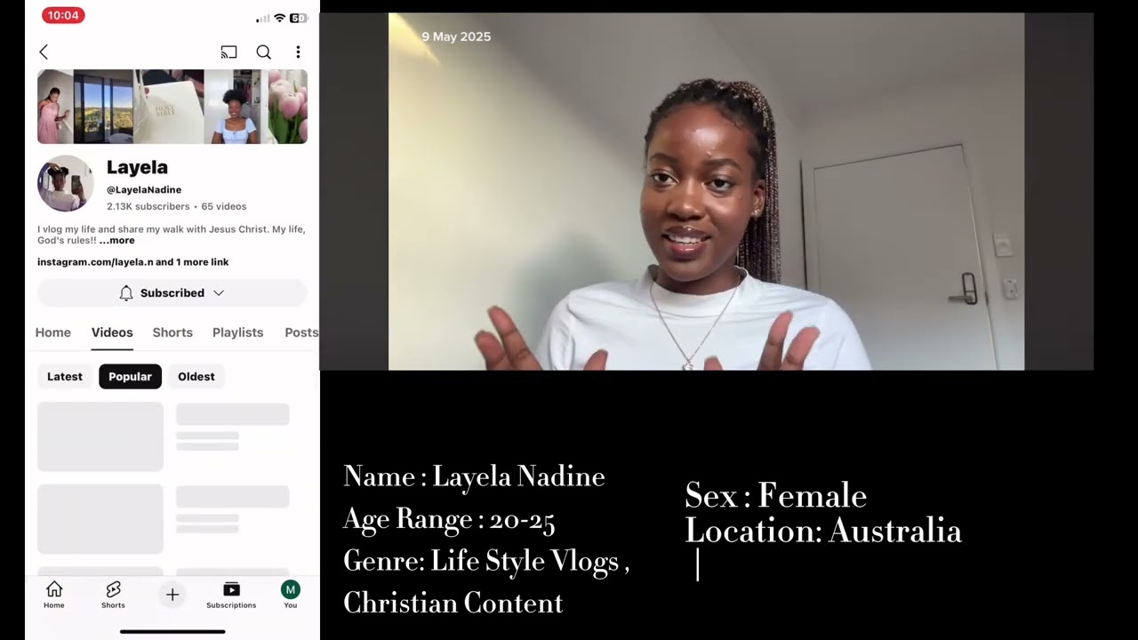
Task: Open the three-dot more options menu
Action: pyautogui.click(x=298, y=52)
